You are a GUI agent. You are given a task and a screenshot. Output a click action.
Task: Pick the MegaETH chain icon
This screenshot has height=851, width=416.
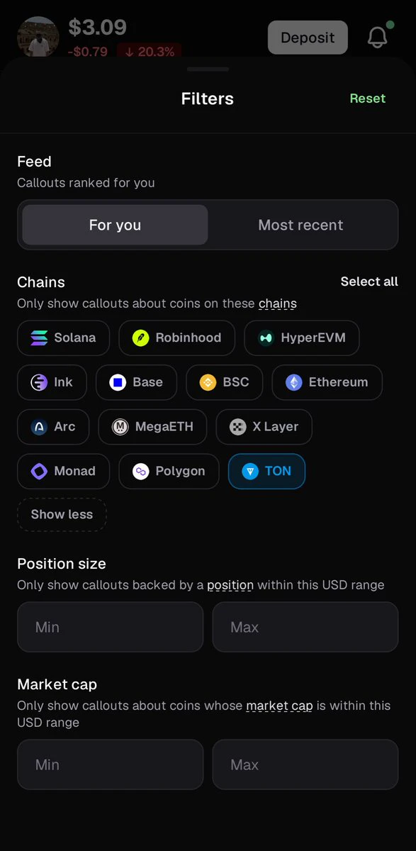120,427
